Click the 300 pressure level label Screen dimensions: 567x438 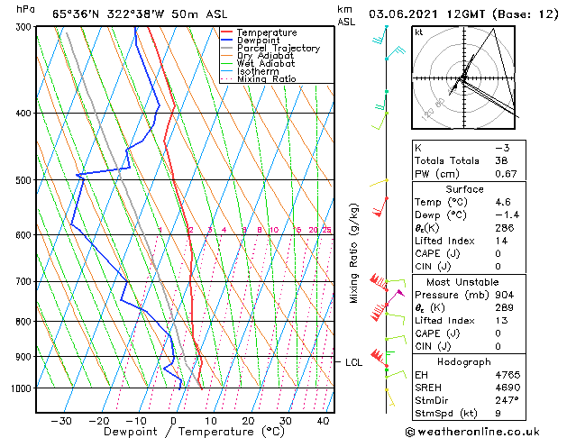point(25,27)
